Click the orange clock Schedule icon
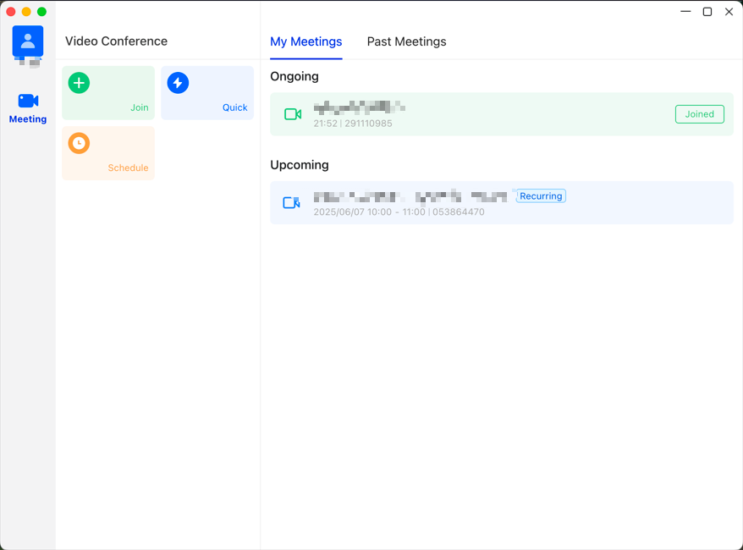The width and height of the screenshot is (743, 550). pyautogui.click(x=79, y=144)
